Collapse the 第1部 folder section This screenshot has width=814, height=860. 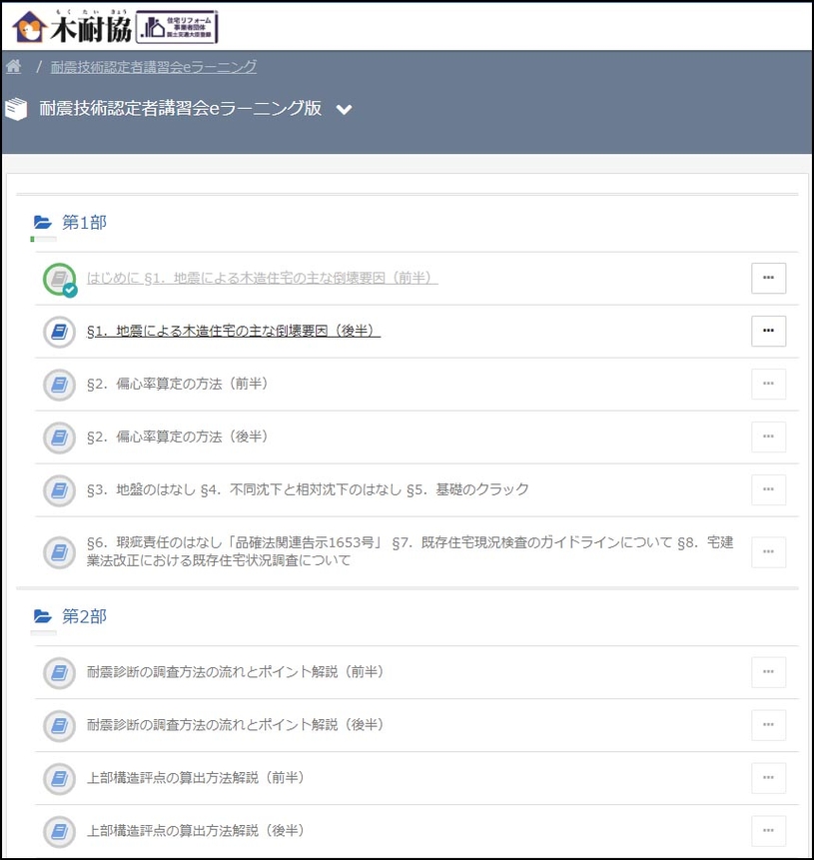(42, 222)
